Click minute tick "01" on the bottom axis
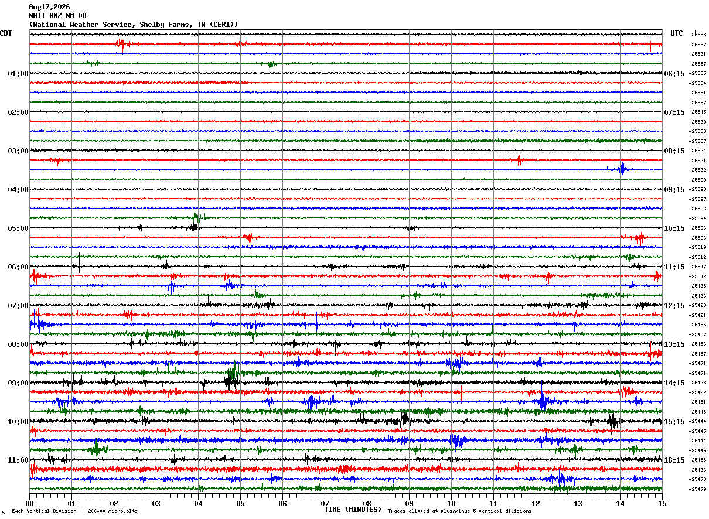Viewport: 709px width, 519px height. [x=71, y=503]
